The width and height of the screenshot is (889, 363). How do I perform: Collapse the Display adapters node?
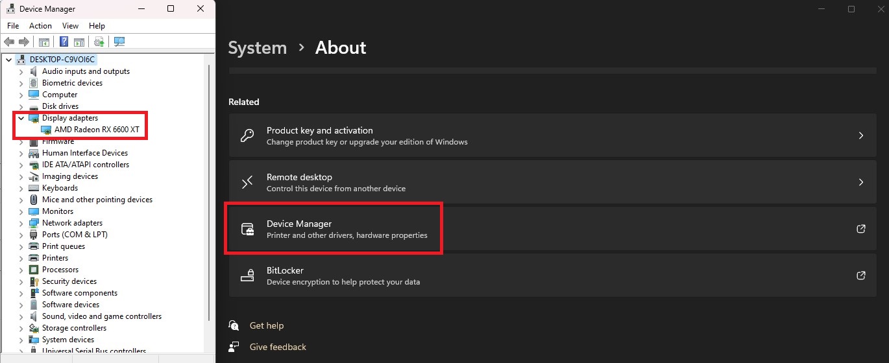coord(21,118)
